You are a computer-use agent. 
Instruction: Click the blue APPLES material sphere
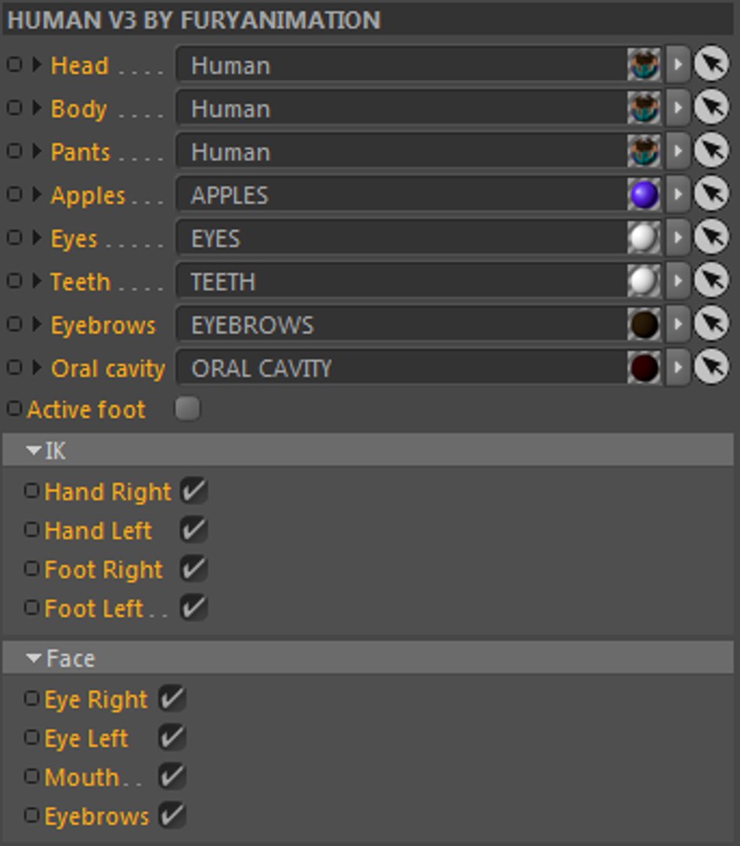644,195
